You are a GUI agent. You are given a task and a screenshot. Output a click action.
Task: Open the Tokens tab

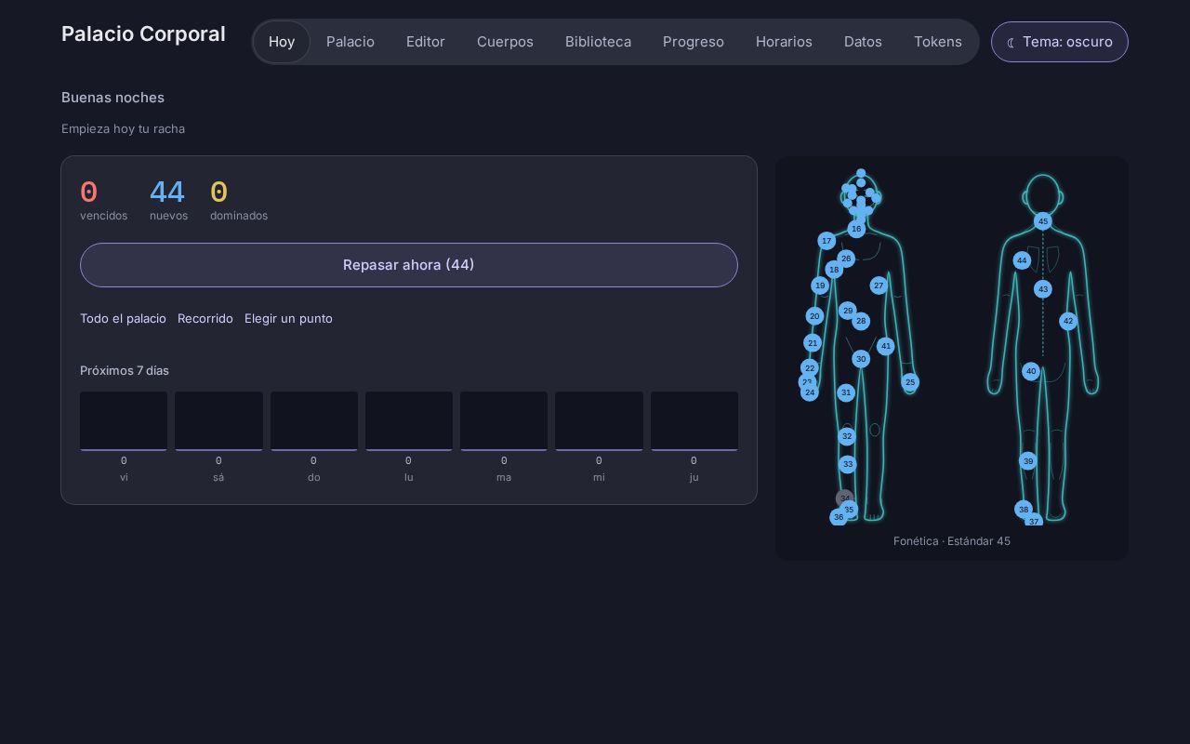click(x=938, y=42)
